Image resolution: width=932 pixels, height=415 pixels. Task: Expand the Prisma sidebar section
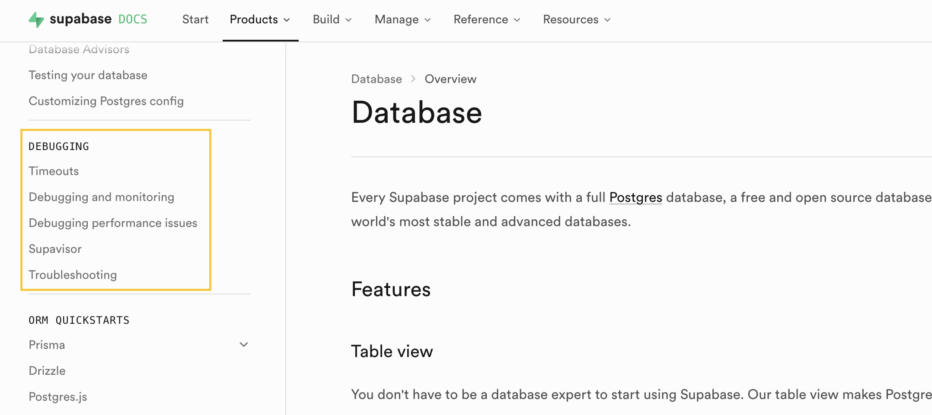[x=244, y=345]
